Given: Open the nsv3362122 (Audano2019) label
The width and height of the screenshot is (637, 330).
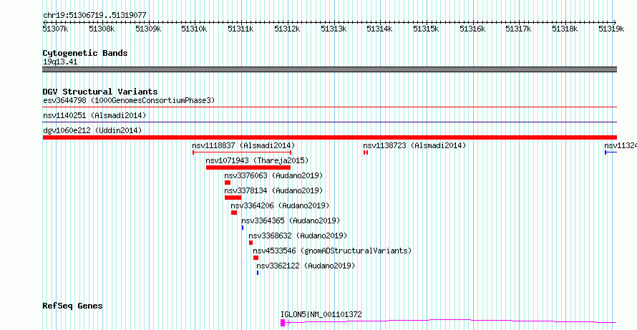Looking at the screenshot, I should [306, 266].
